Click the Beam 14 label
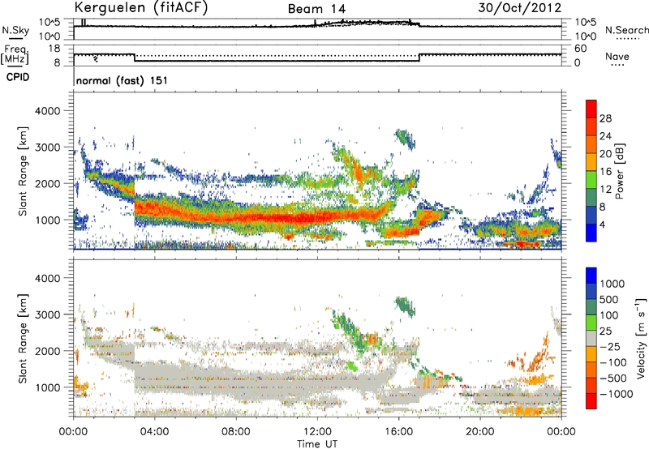Screen dimensions: 649x449 (x=316, y=9)
